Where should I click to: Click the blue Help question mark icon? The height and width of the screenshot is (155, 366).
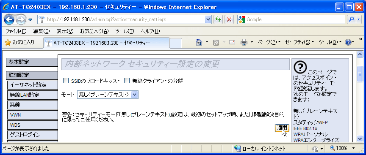pyautogui.click(x=348, y=42)
